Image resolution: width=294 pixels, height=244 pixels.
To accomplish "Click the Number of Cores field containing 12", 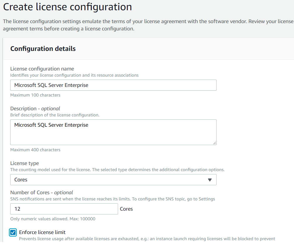I will point(64,209).
